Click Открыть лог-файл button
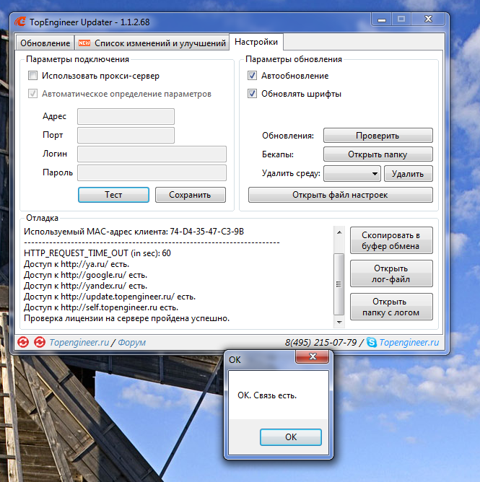Viewport: 480px width, 482px height. coord(391,273)
